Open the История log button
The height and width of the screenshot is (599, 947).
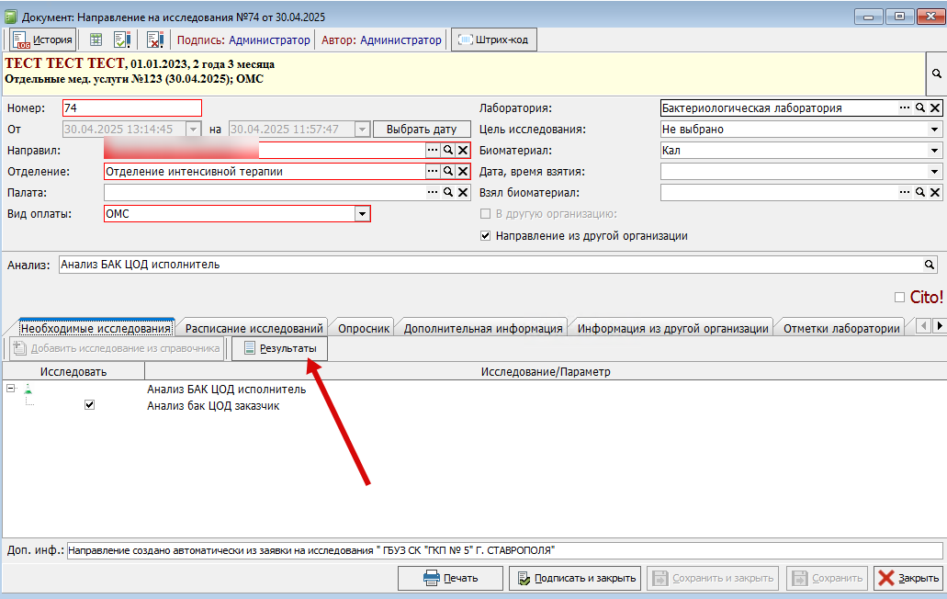point(43,40)
